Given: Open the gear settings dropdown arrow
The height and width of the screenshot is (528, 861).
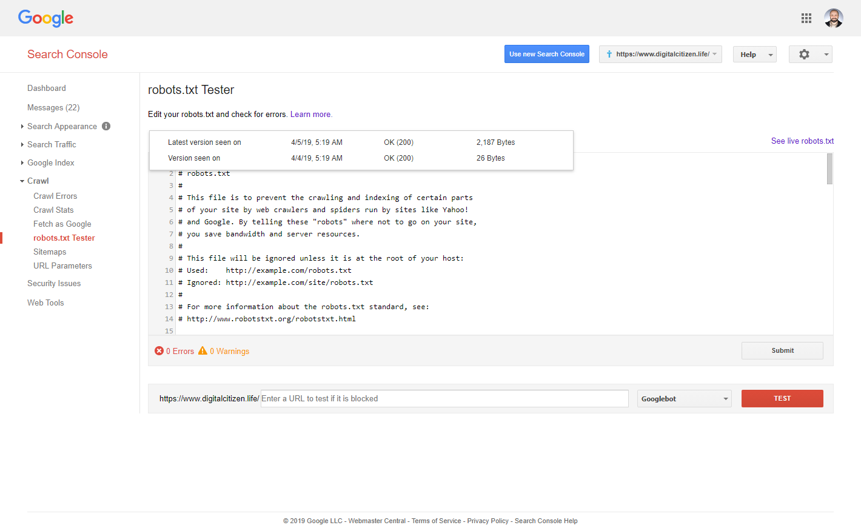Looking at the screenshot, I should (826, 55).
